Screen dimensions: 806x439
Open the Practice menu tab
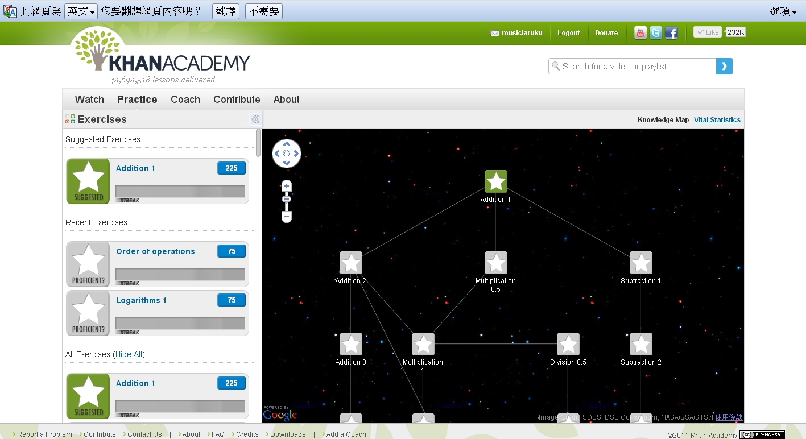click(137, 100)
